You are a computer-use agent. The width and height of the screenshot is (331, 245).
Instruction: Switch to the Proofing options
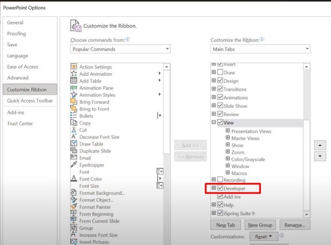[16, 34]
